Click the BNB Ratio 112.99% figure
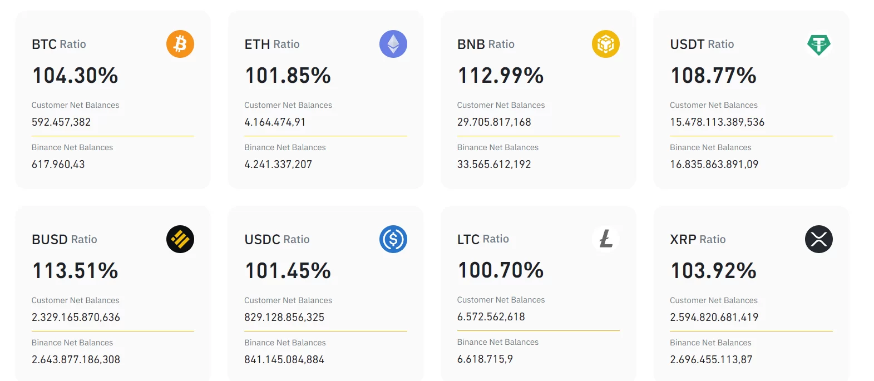The image size is (874, 381). pos(501,76)
